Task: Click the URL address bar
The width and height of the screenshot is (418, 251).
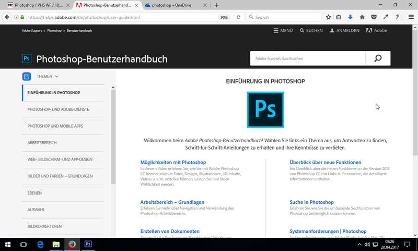Action: pyautogui.click(x=123, y=17)
